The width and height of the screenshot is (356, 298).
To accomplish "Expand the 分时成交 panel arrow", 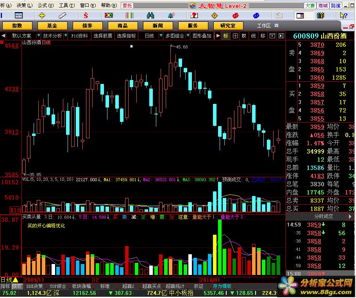I will point(350,216).
